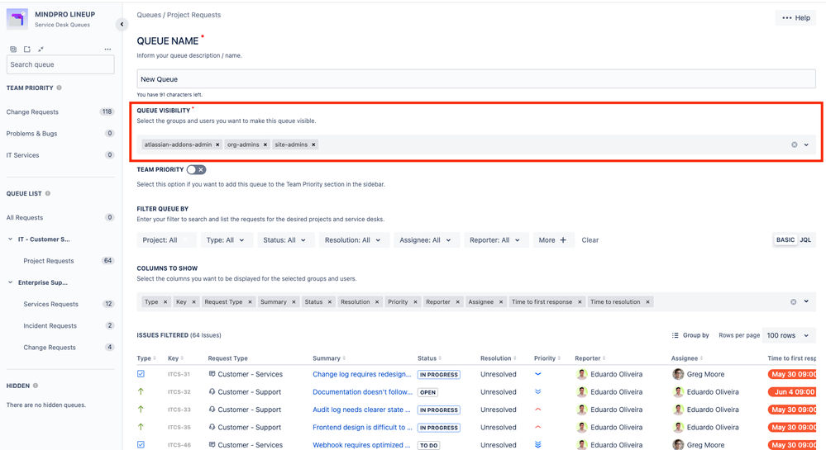The height and width of the screenshot is (450, 826).
Task: Remove the Request Type column tag
Action: pos(250,302)
